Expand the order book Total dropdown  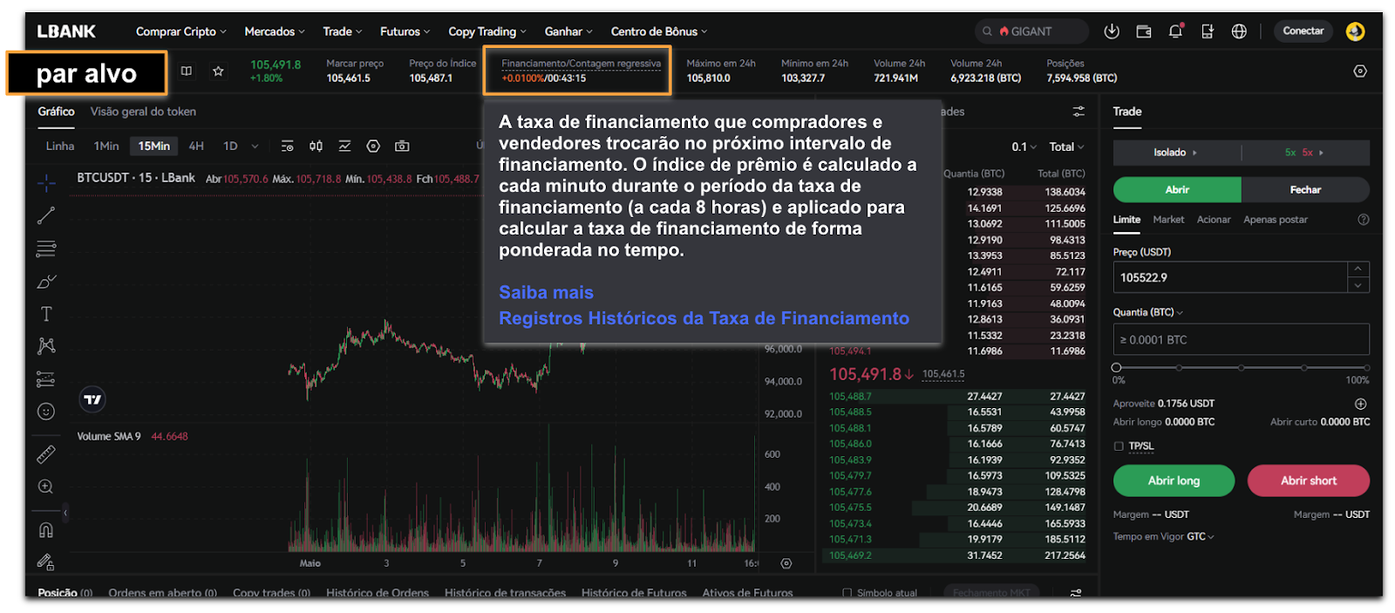pyautogui.click(x=1066, y=147)
